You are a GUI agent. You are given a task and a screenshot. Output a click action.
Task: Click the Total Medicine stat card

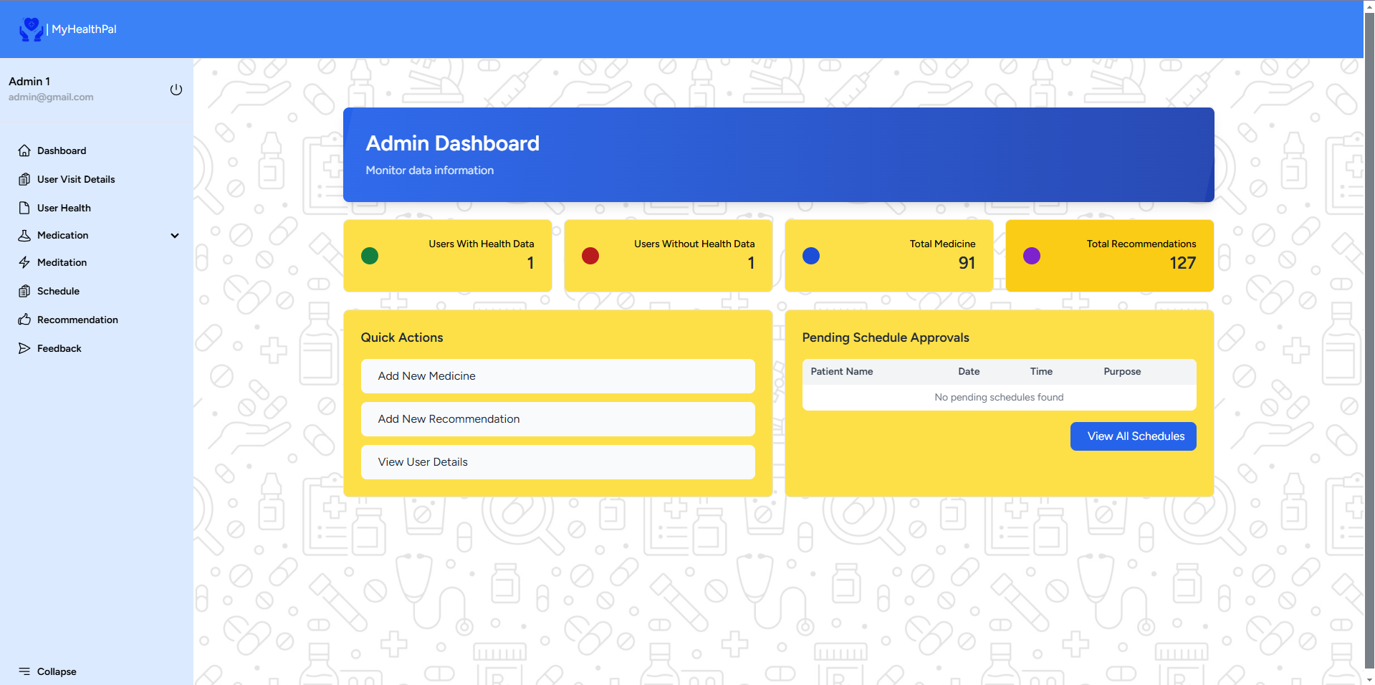pyautogui.click(x=888, y=256)
